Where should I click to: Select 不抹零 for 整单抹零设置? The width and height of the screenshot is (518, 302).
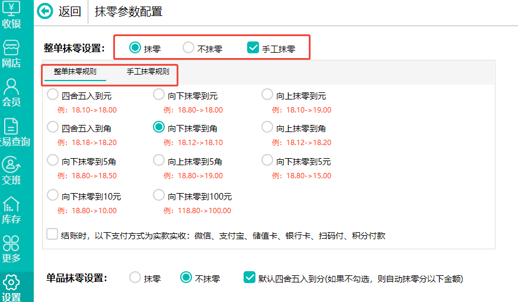[x=188, y=48]
